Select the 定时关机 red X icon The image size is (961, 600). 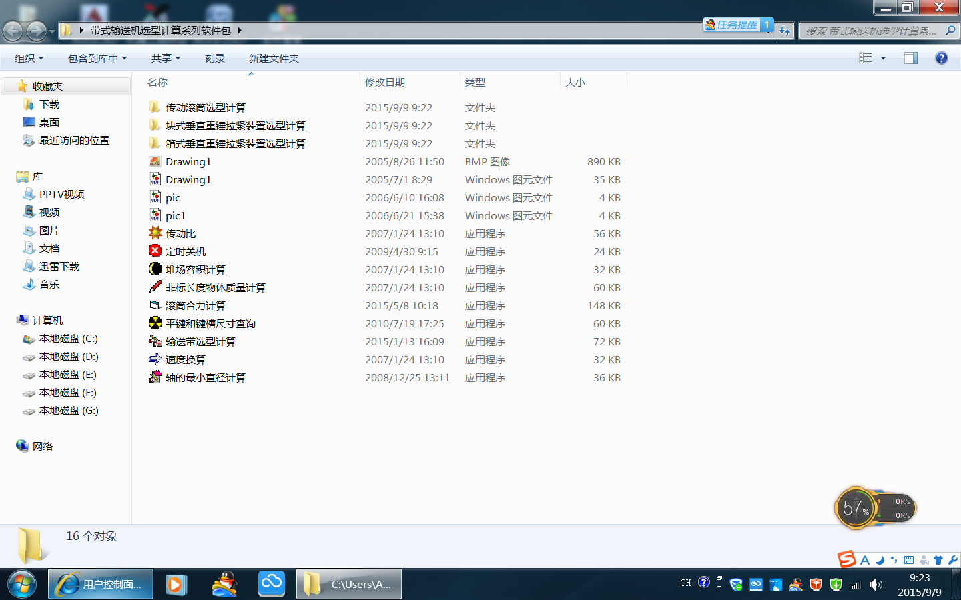point(155,251)
